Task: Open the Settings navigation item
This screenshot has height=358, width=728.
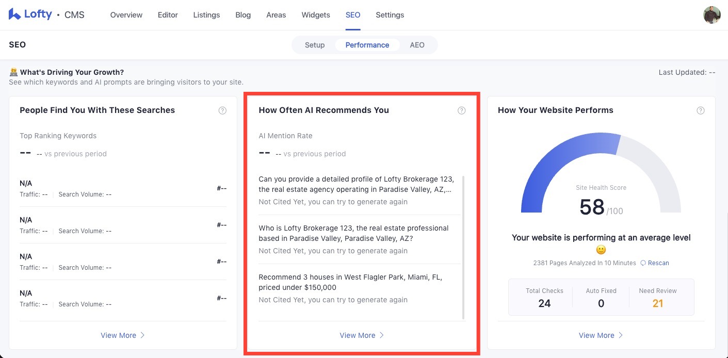Action: coord(390,15)
